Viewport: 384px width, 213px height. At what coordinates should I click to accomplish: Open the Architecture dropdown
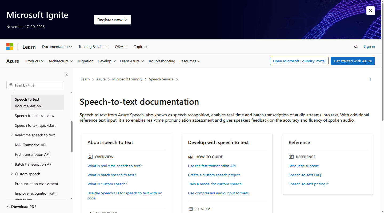click(x=61, y=61)
